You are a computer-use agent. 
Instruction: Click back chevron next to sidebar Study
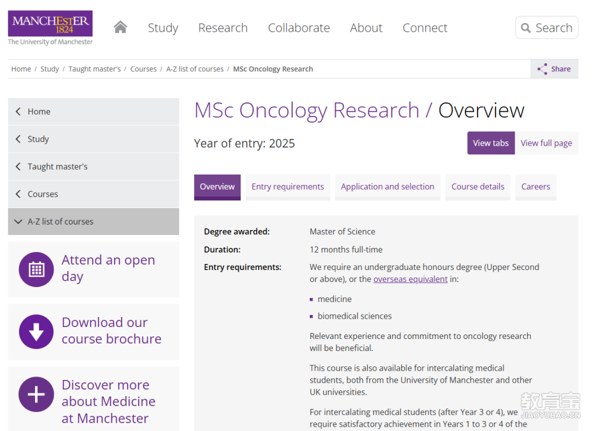pos(18,139)
